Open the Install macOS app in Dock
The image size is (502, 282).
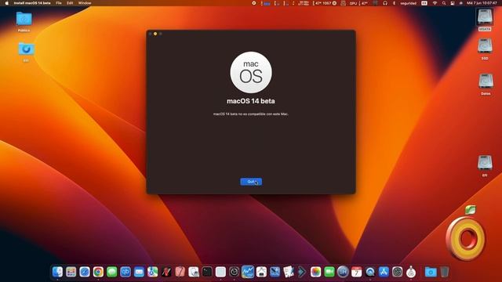411,272
